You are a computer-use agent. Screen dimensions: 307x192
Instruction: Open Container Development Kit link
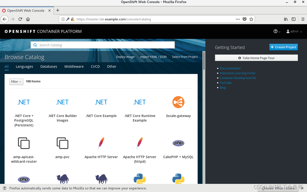238,78
